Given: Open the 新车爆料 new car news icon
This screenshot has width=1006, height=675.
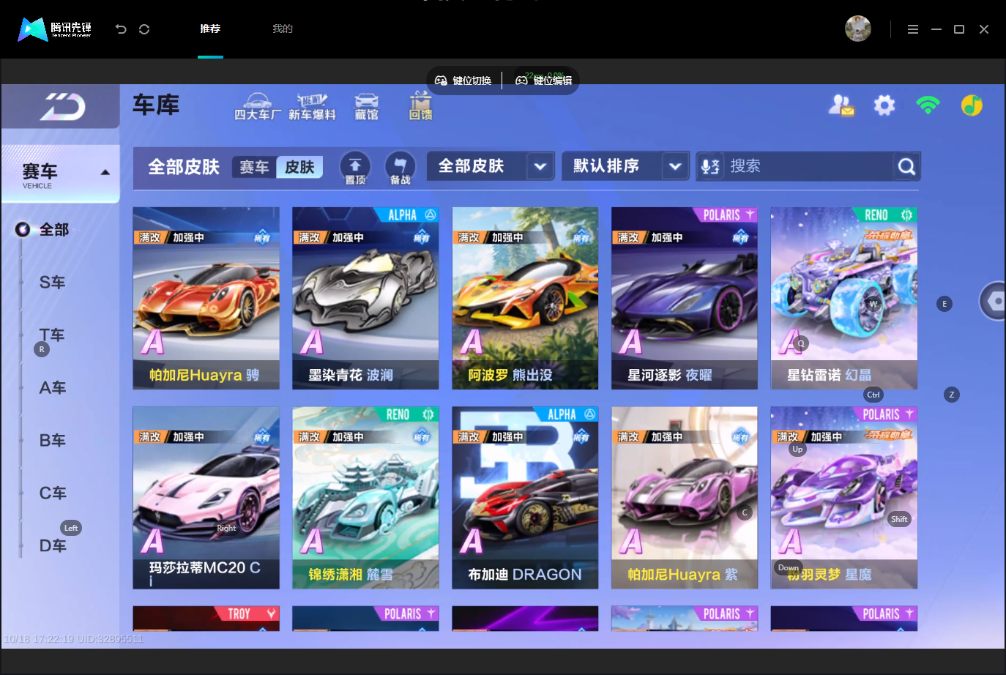Looking at the screenshot, I should [312, 107].
